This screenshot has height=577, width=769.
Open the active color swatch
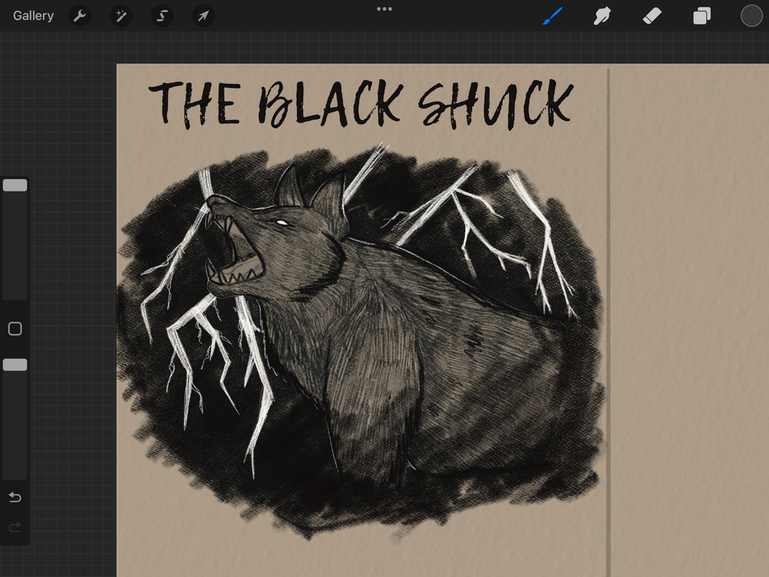pyautogui.click(x=752, y=16)
